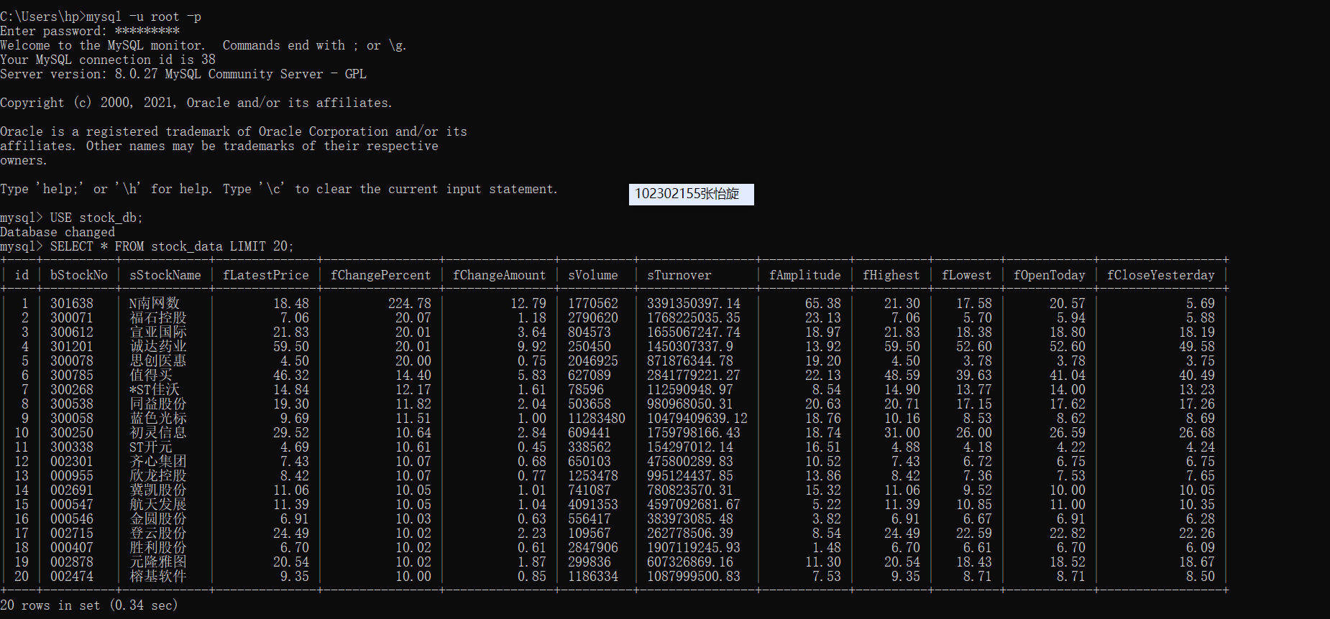
Task: Click the lowest value 39.63
Action: [974, 376]
